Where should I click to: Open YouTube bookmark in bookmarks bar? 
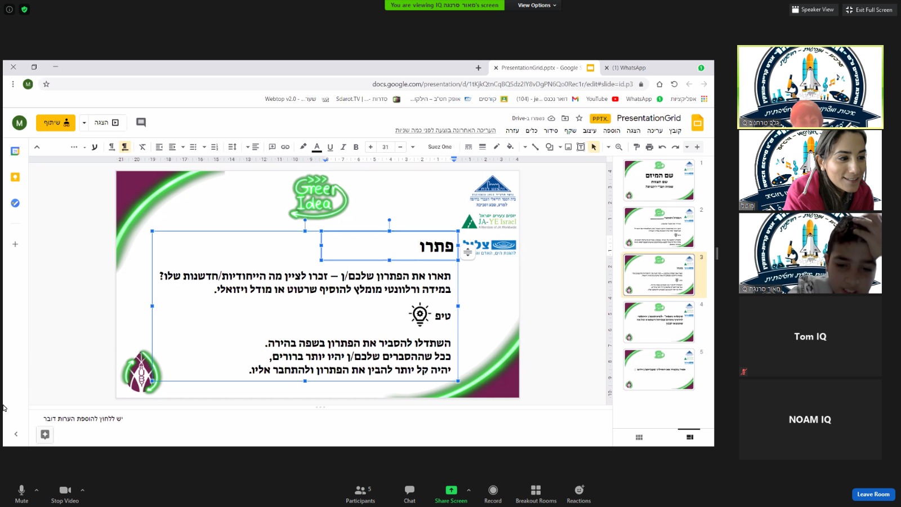[x=602, y=99]
